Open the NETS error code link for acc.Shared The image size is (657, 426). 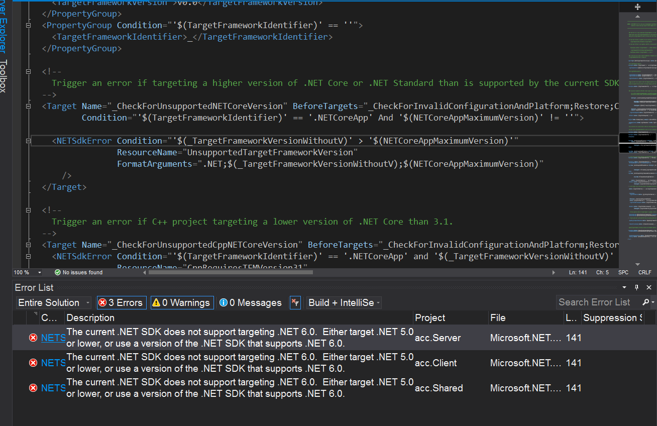[53, 388]
